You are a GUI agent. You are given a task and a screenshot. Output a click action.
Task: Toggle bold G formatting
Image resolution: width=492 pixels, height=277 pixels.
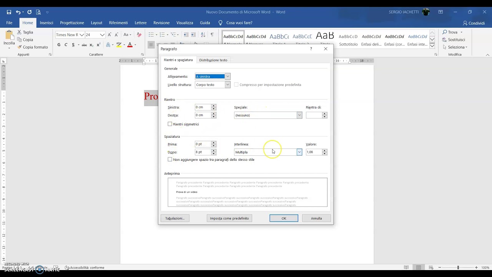59,45
